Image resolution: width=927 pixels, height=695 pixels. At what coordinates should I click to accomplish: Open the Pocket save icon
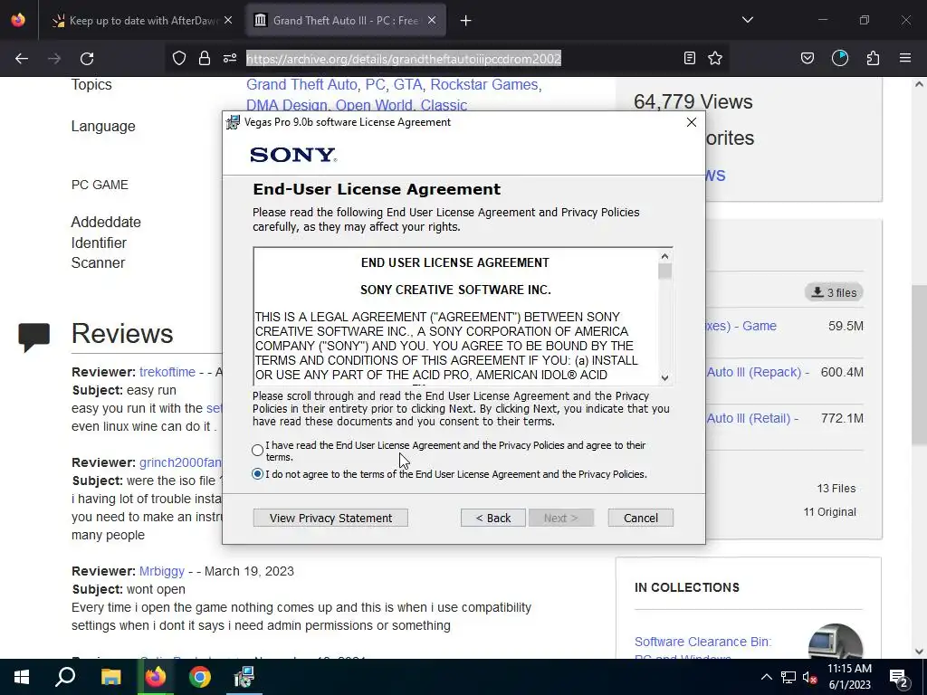pyautogui.click(x=807, y=58)
